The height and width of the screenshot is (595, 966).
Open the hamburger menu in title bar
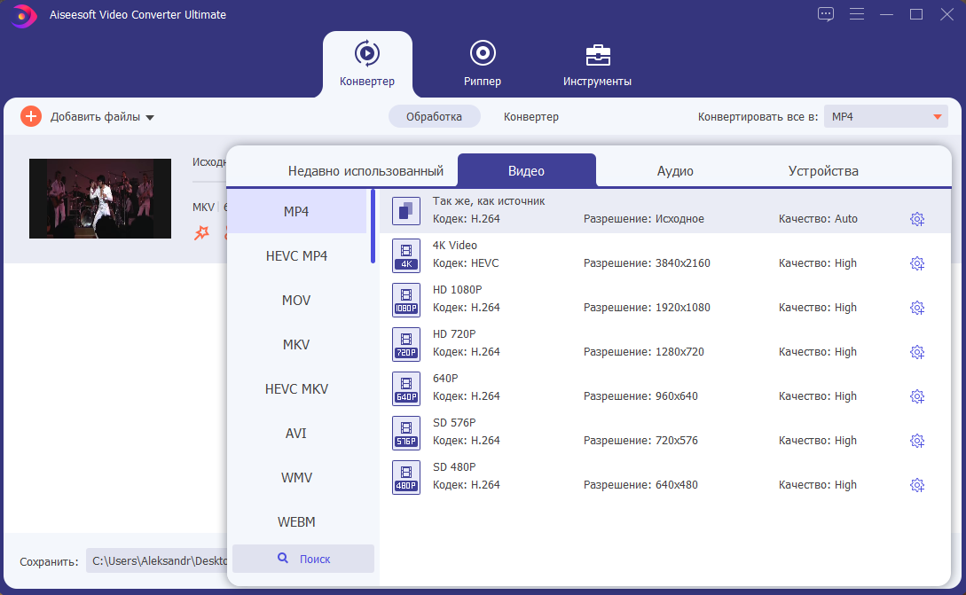[x=856, y=14]
